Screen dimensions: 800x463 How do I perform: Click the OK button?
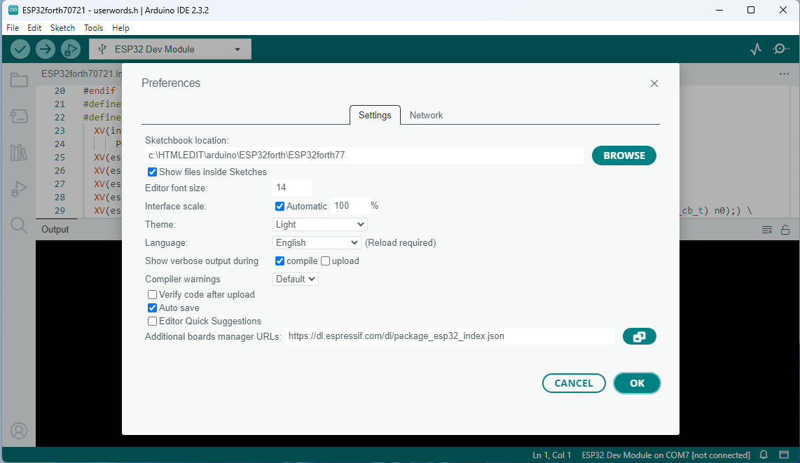coord(637,383)
